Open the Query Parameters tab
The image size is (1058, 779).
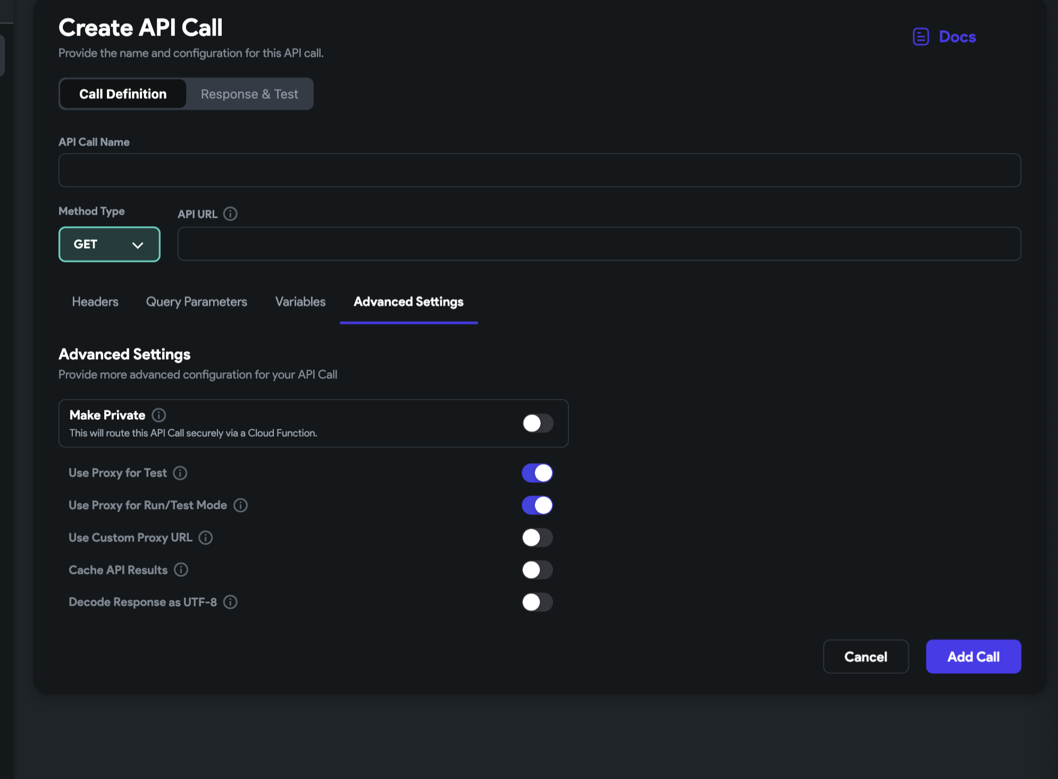point(197,302)
